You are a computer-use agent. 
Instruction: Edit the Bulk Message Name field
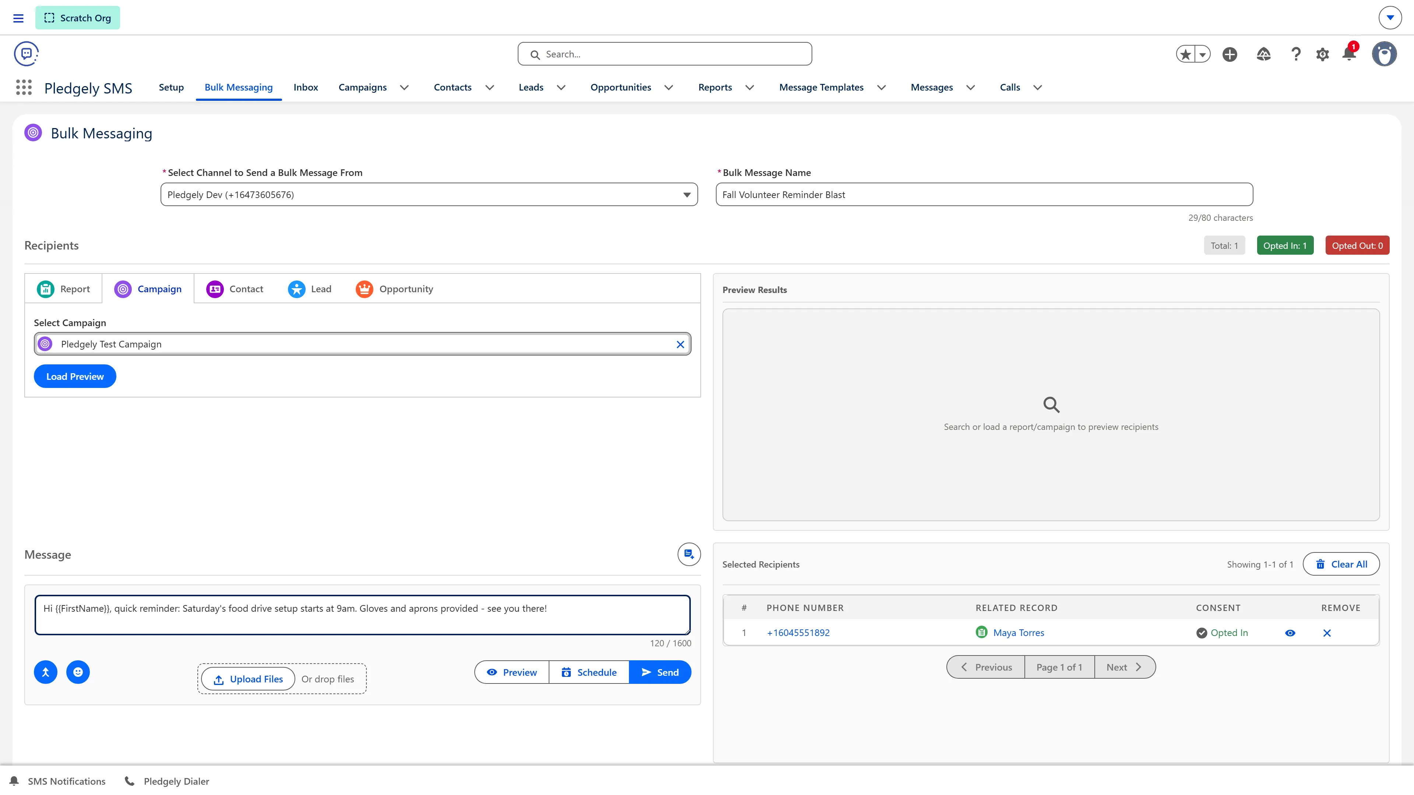coord(984,195)
